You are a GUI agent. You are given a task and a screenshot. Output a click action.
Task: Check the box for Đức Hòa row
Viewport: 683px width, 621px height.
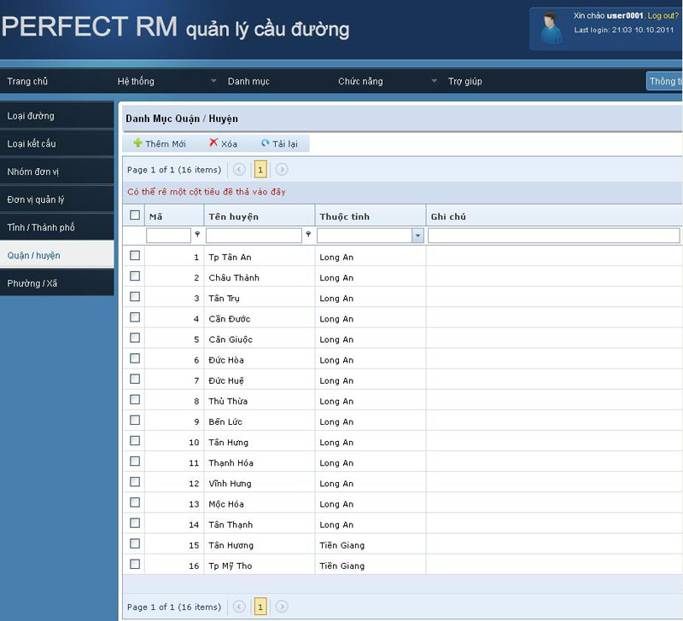135,358
